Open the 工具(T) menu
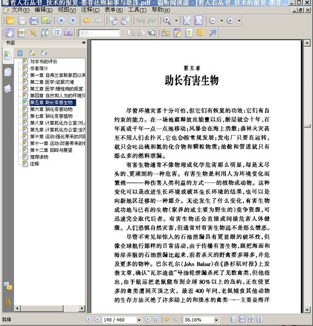Image resolution: width=313 pixels, height=326 pixels. pyautogui.click(x=137, y=10)
